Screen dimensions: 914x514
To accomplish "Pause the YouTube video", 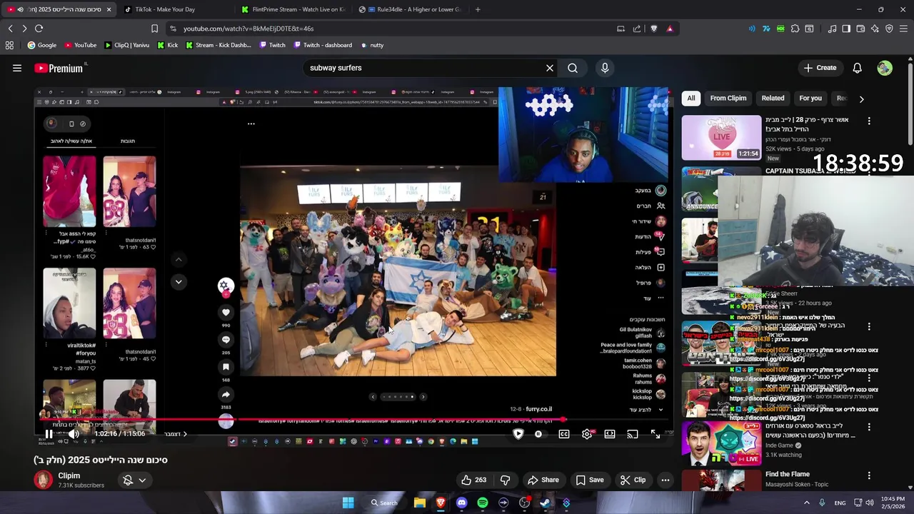I will (48, 434).
